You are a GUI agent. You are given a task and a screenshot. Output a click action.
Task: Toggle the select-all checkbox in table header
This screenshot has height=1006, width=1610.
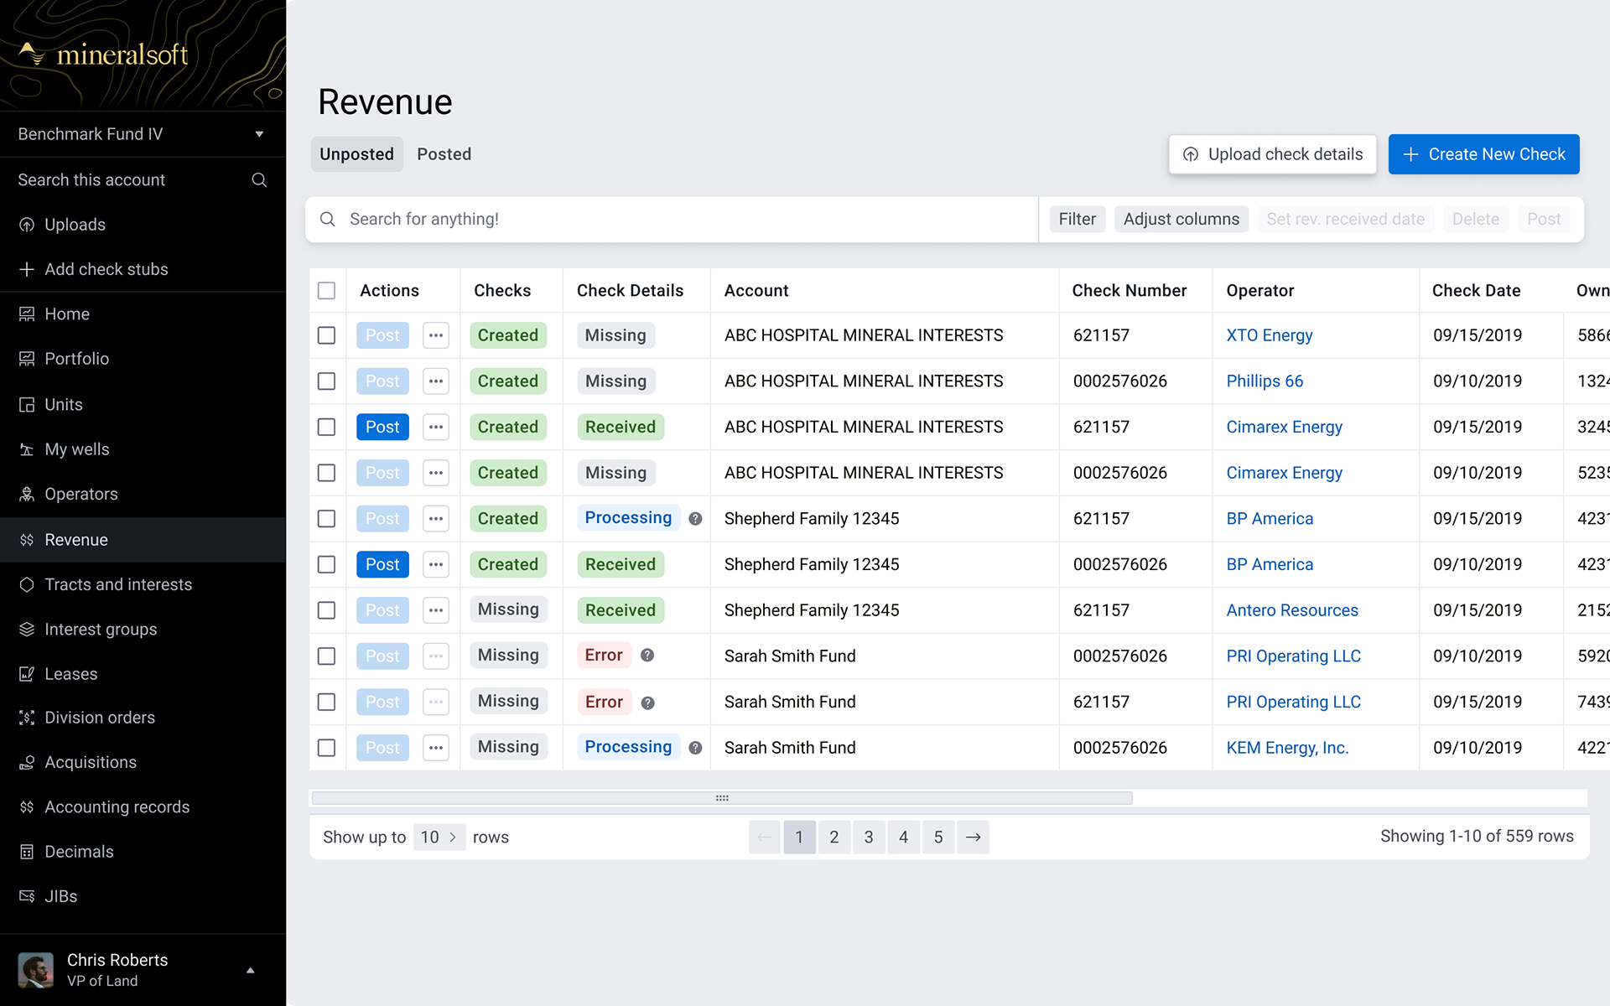point(326,290)
